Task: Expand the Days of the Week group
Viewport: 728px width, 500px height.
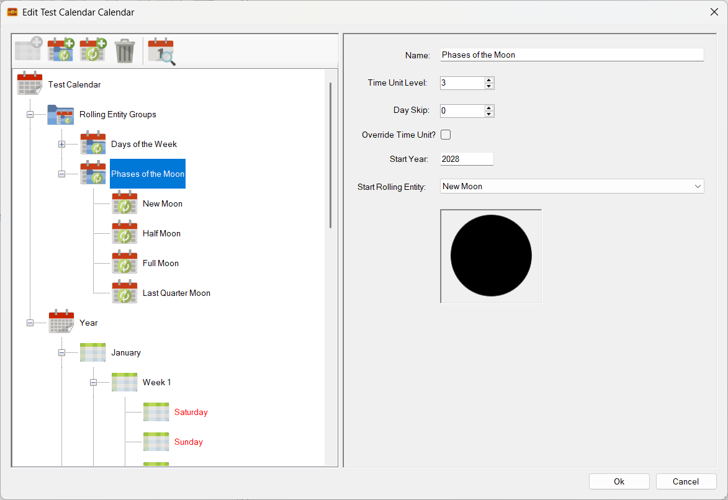Action: pyautogui.click(x=61, y=145)
